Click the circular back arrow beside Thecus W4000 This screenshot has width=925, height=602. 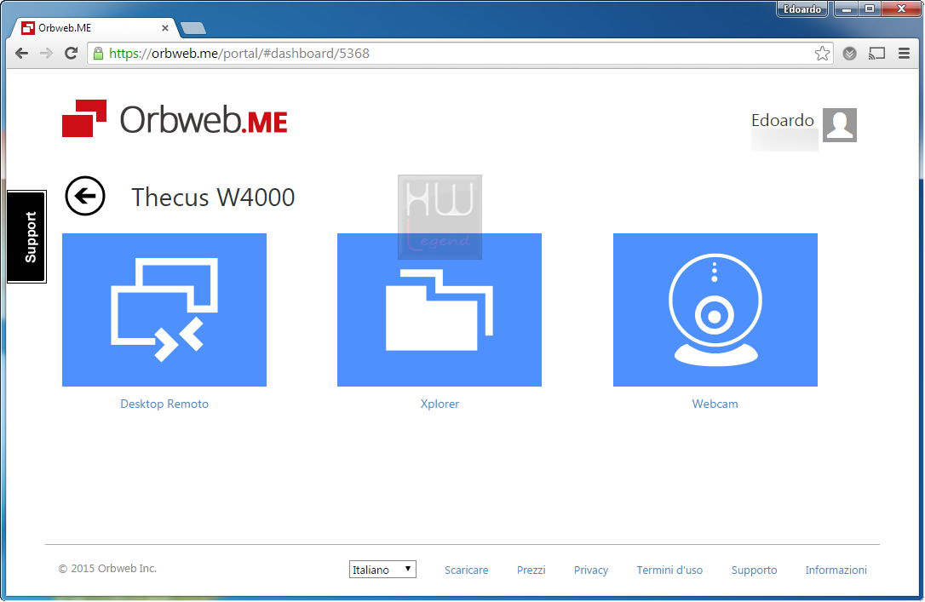click(x=85, y=196)
